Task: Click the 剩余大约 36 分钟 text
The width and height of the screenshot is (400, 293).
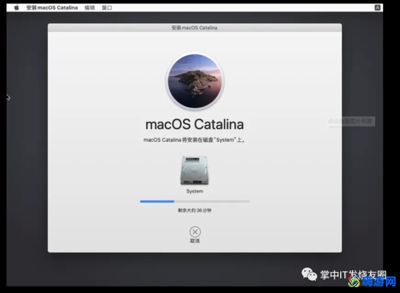Action: (194, 210)
